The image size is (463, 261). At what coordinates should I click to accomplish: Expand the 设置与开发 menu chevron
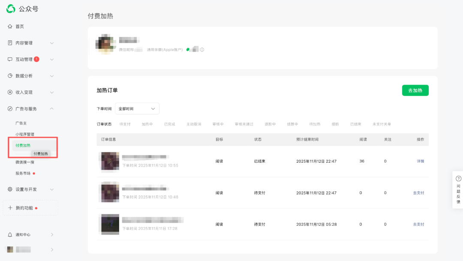pyautogui.click(x=52, y=189)
